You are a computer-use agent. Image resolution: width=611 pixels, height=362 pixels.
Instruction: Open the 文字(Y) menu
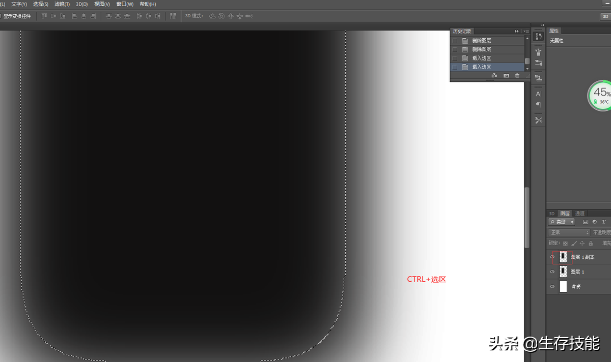19,4
